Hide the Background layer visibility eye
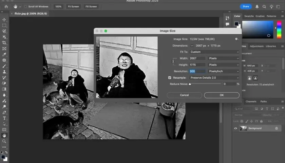Viewport: 285px width, 163px height. (x=235, y=128)
